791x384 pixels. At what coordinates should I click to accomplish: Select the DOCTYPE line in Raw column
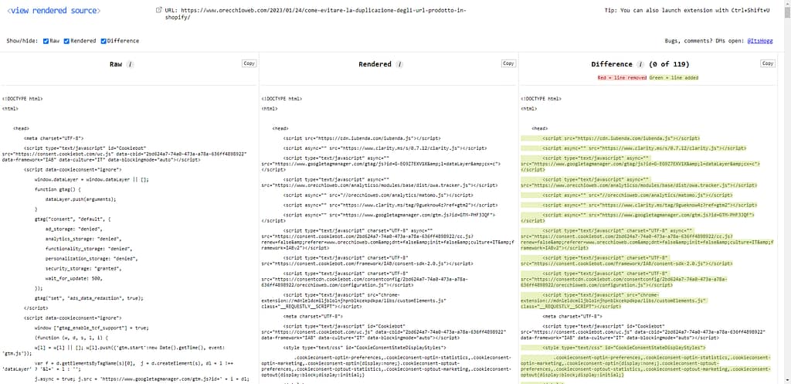(x=22, y=100)
